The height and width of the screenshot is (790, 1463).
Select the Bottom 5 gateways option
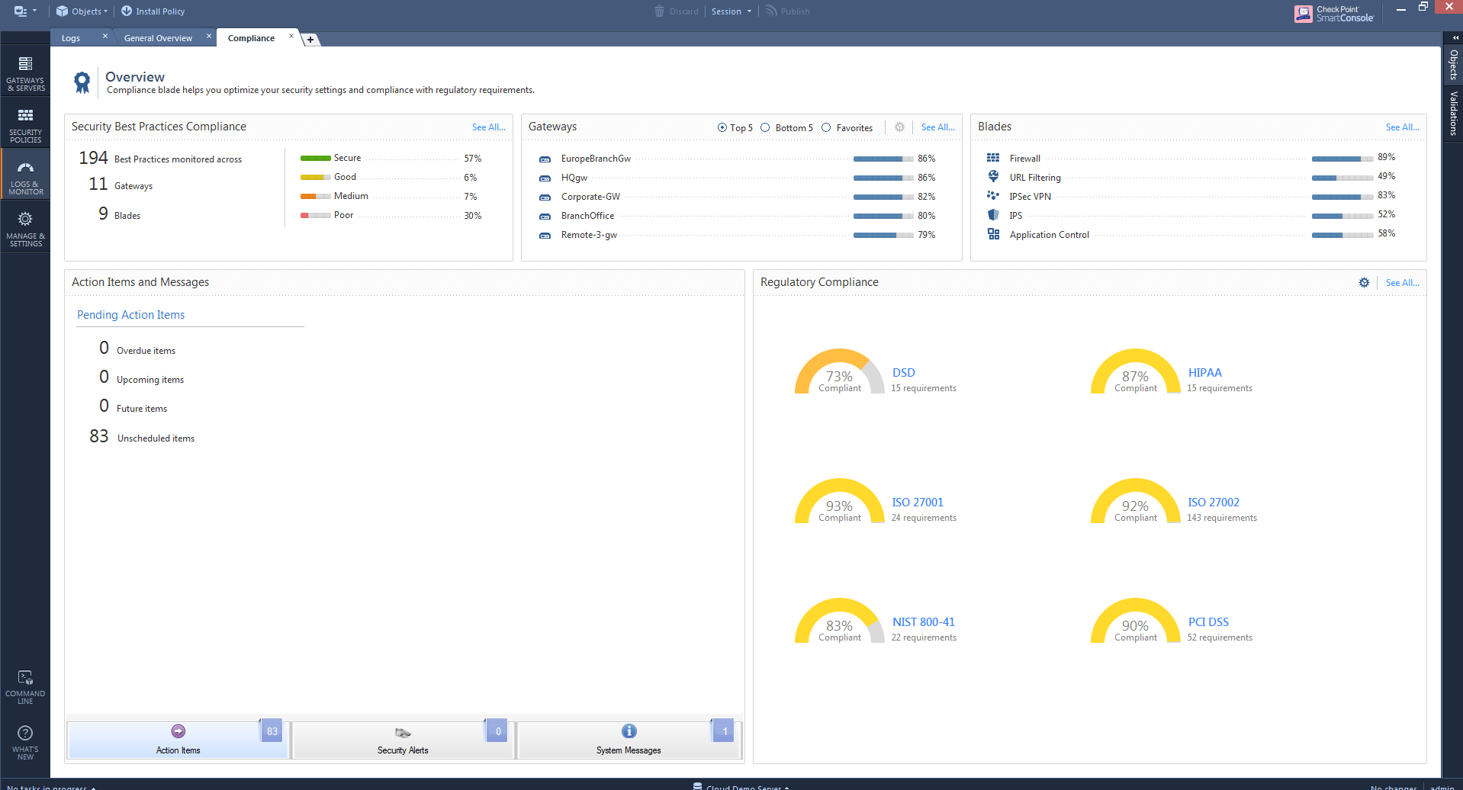point(765,128)
